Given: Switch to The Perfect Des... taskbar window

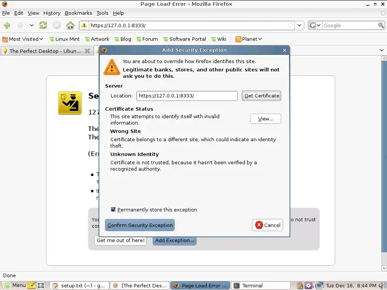Looking at the screenshot, I should [140, 286].
